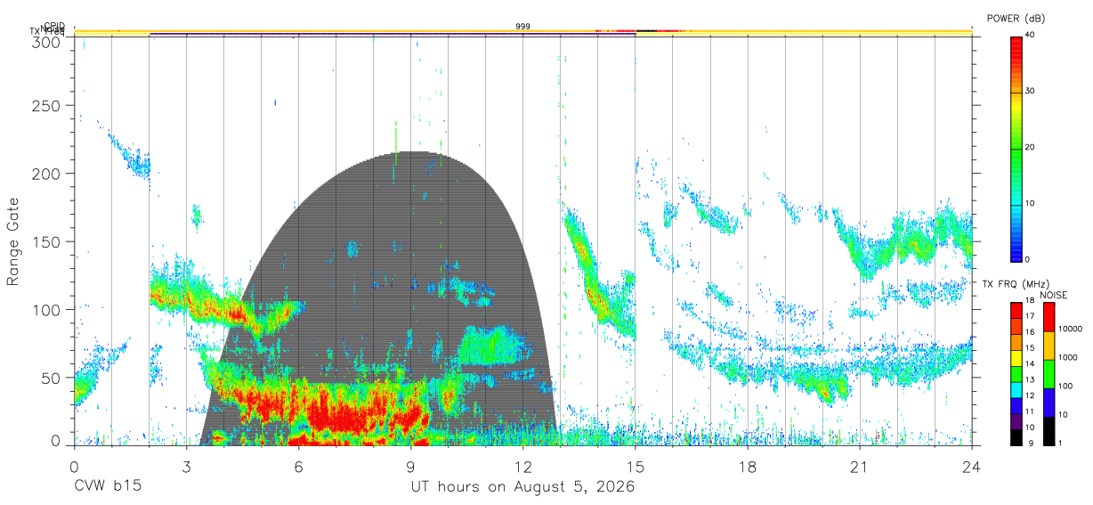Screen dimensions: 1093x505
Task: Click the NOISE color scale bar
Action: pyautogui.click(x=1048, y=373)
